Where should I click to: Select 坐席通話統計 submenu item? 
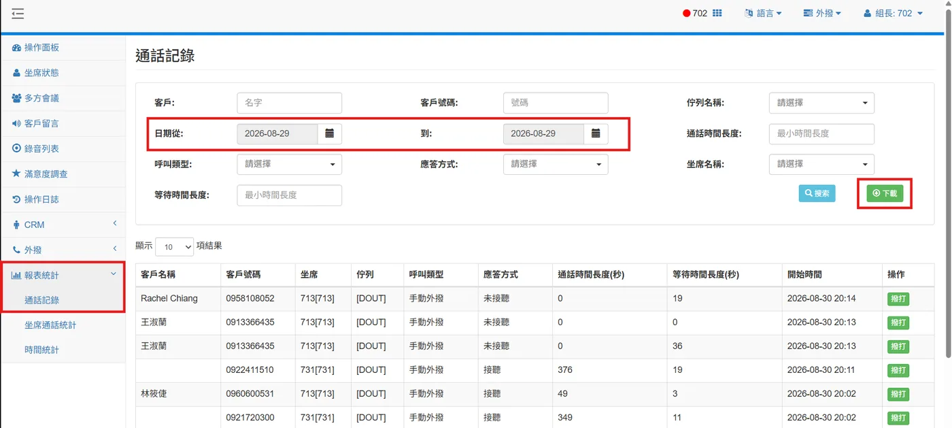50,325
